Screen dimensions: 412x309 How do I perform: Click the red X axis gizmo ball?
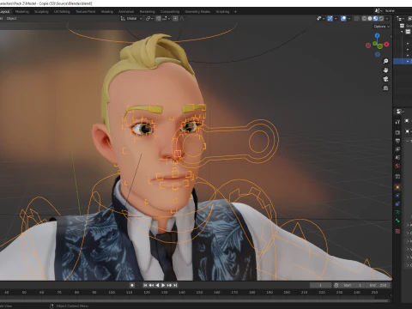[x=386, y=45]
